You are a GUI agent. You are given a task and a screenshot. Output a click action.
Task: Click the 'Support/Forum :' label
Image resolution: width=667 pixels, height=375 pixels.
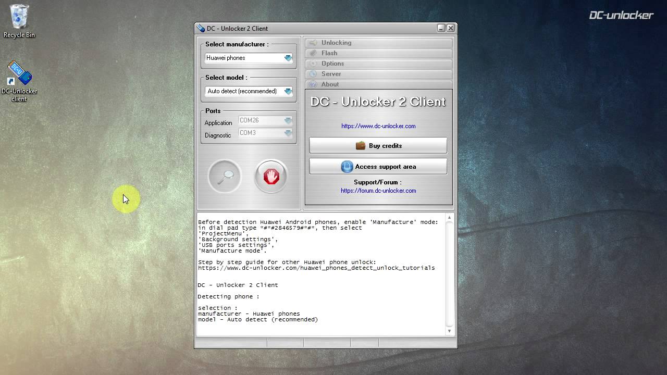click(x=378, y=182)
